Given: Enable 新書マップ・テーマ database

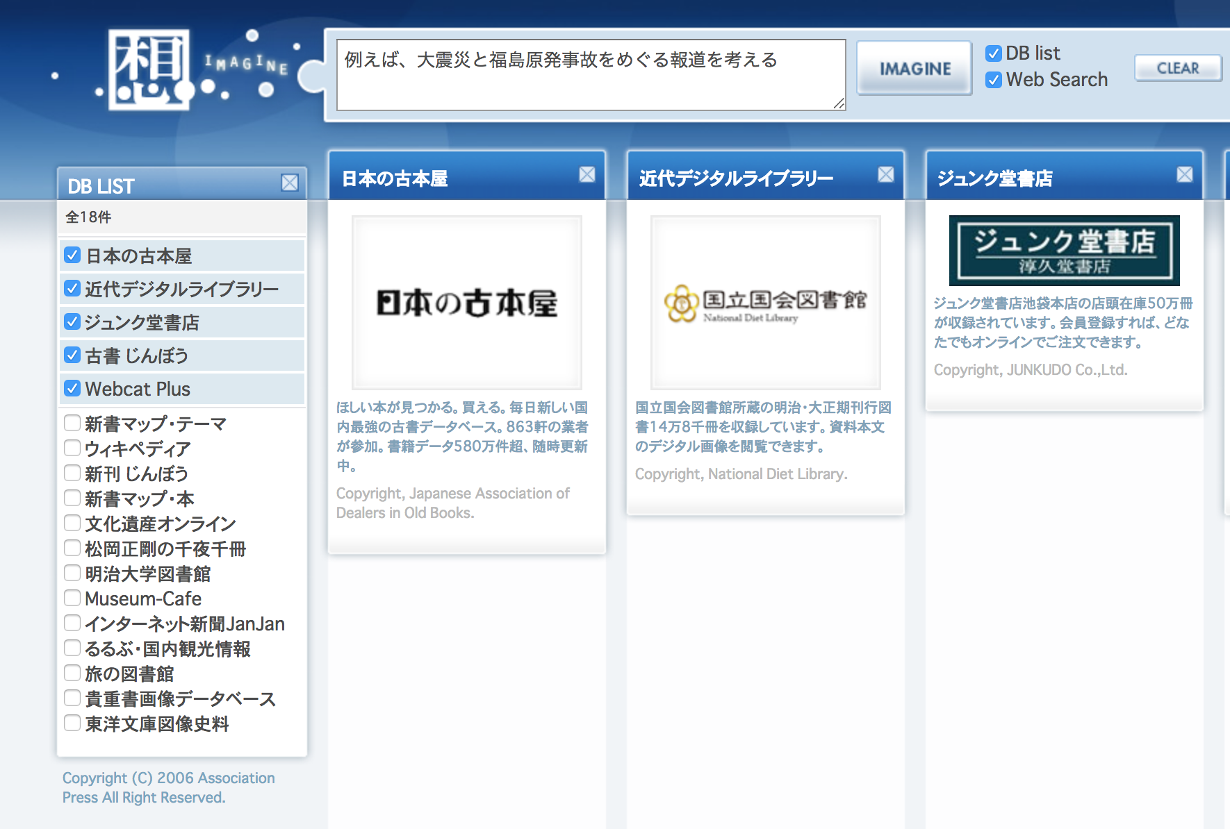Looking at the screenshot, I should [x=72, y=423].
